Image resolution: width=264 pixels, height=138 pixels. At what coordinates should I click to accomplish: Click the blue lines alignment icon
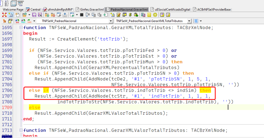click(196, 21)
